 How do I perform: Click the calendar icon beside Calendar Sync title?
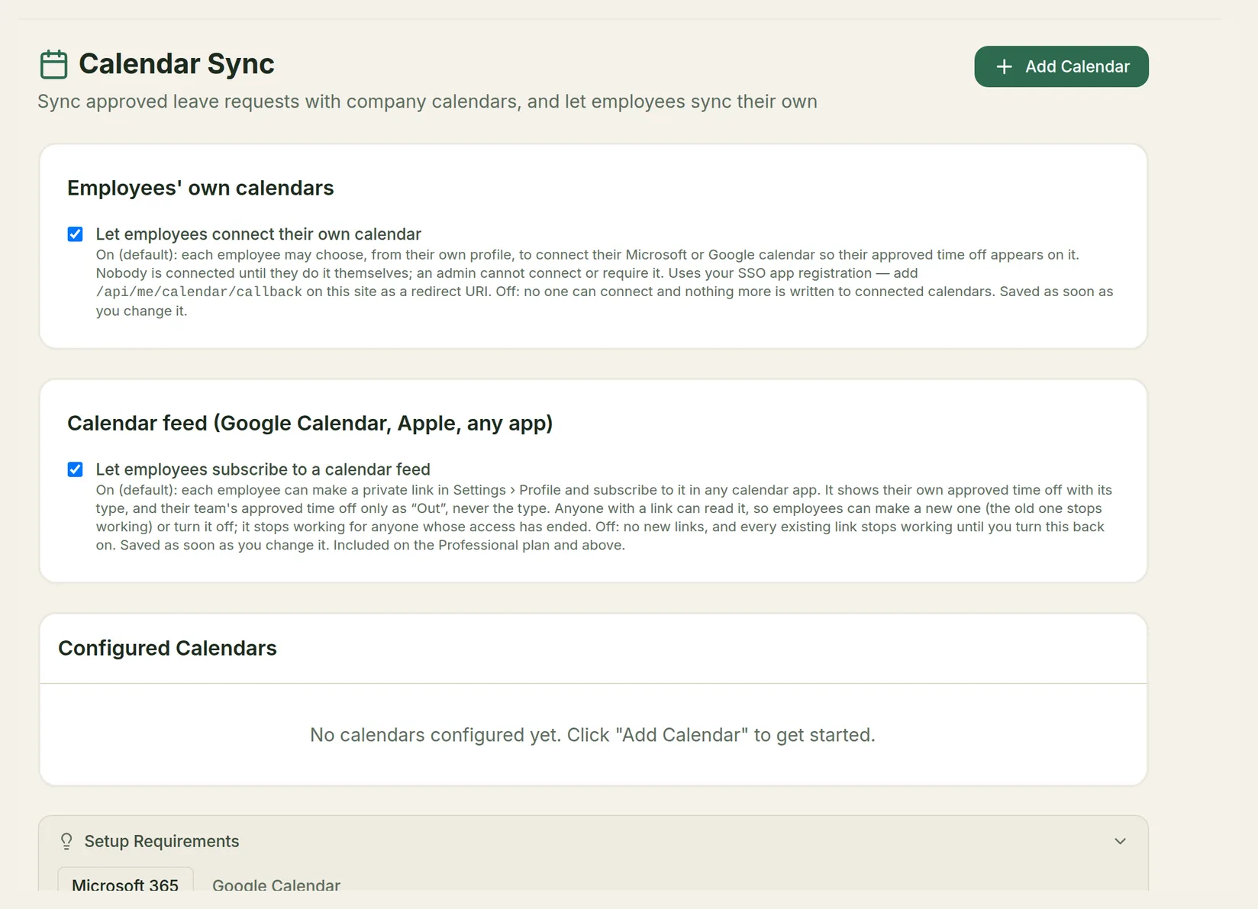click(x=53, y=64)
